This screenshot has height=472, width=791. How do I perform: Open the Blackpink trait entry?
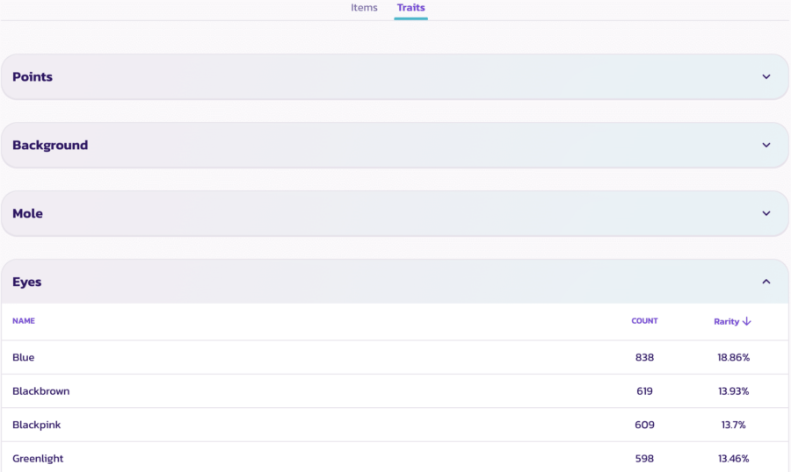[x=37, y=425]
